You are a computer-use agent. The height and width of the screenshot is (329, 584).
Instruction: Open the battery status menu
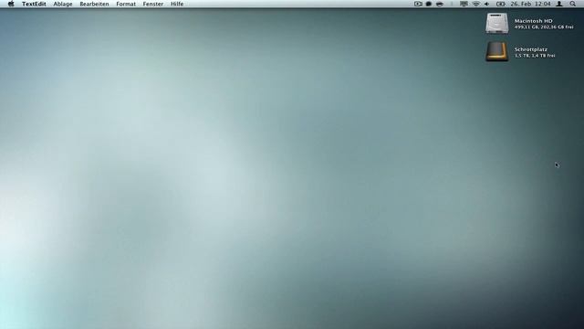pyautogui.click(x=501, y=4)
